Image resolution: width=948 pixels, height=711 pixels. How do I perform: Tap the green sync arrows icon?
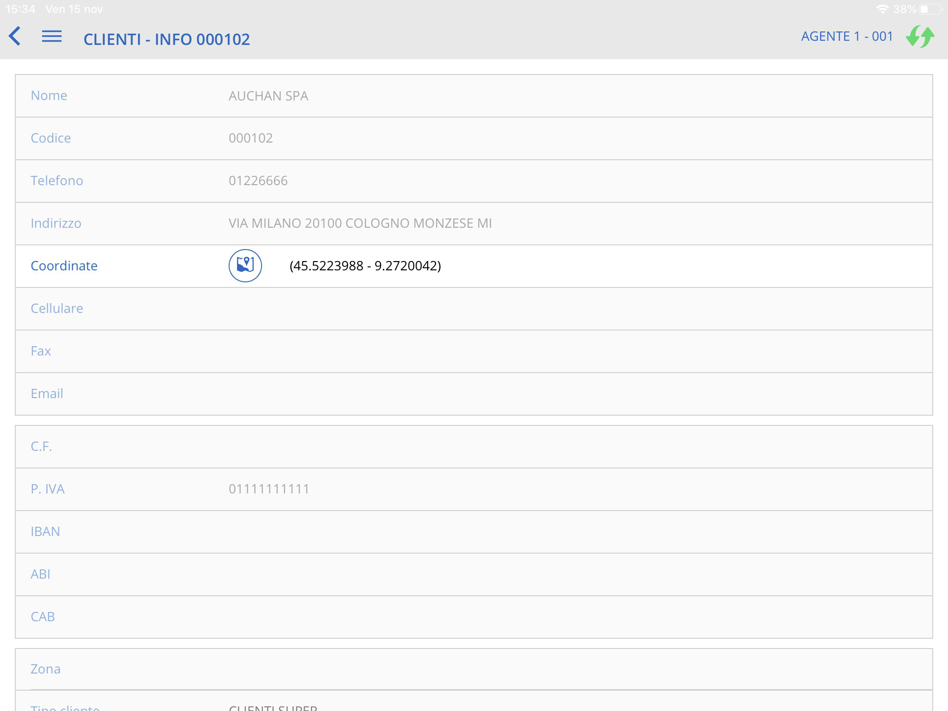click(x=920, y=37)
